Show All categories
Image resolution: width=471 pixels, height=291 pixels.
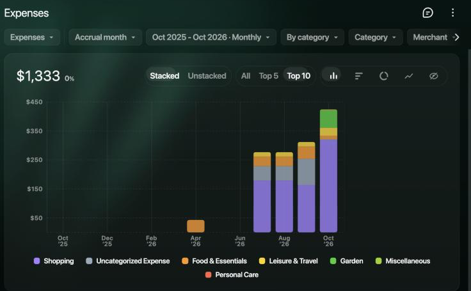click(245, 76)
